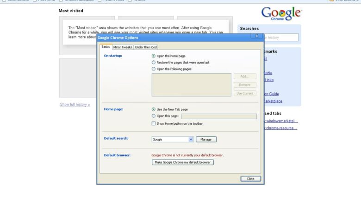Click the search history field behind the dialog
The width and height of the screenshot is (361, 218).
pos(281,38)
